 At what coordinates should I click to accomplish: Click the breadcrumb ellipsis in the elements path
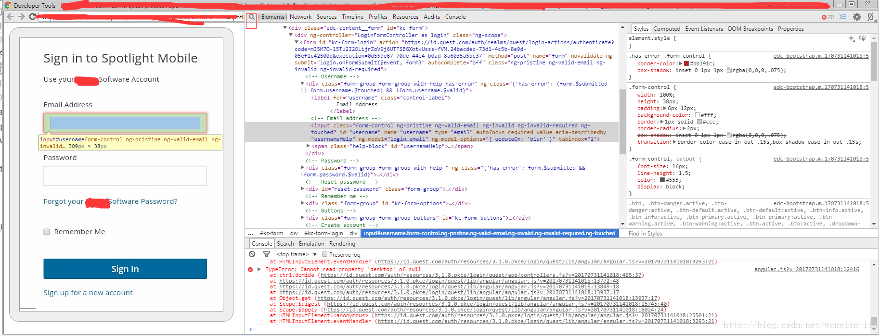pyautogui.click(x=250, y=233)
